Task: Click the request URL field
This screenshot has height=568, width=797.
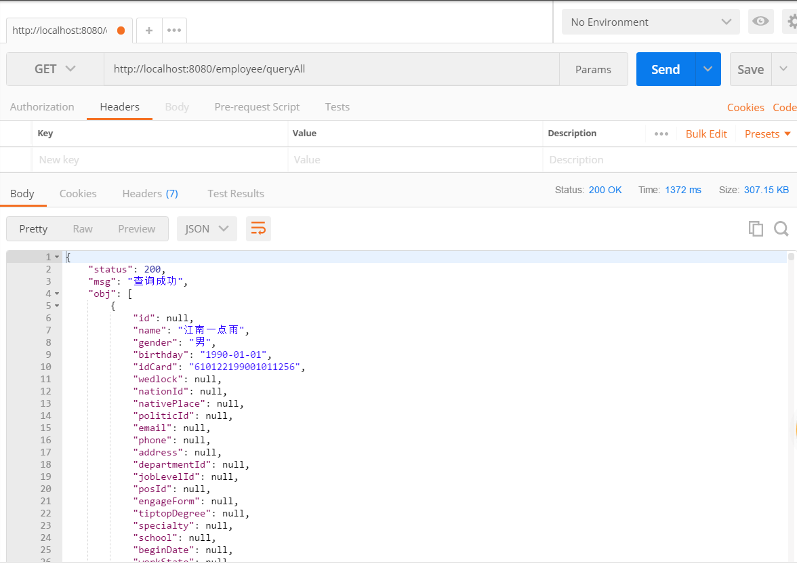Action: (331, 69)
